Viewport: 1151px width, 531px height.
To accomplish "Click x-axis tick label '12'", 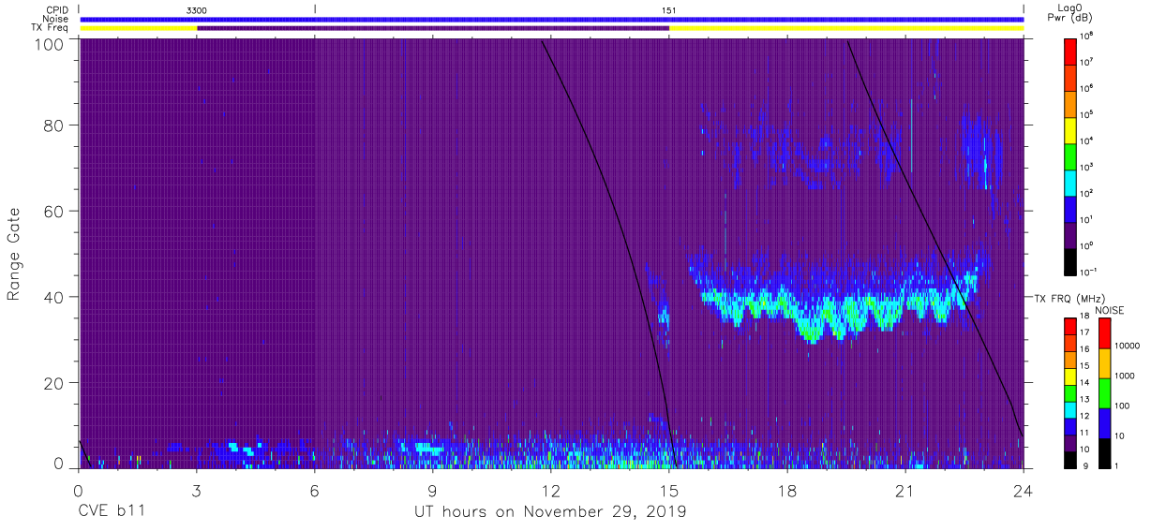I will [550, 490].
